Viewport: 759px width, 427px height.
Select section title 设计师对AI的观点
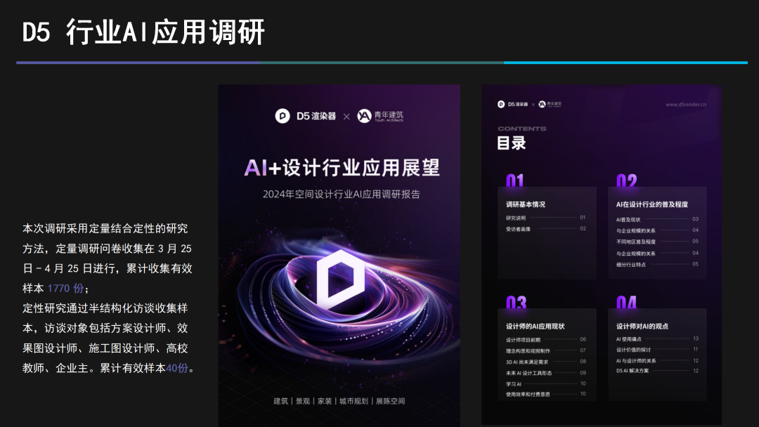(x=642, y=327)
